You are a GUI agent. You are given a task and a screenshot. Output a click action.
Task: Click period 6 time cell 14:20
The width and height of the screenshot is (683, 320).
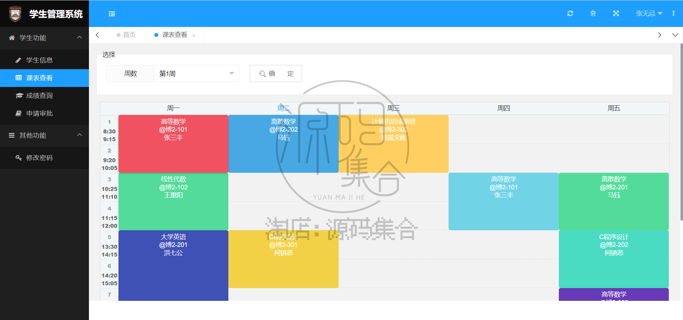pyautogui.click(x=109, y=274)
